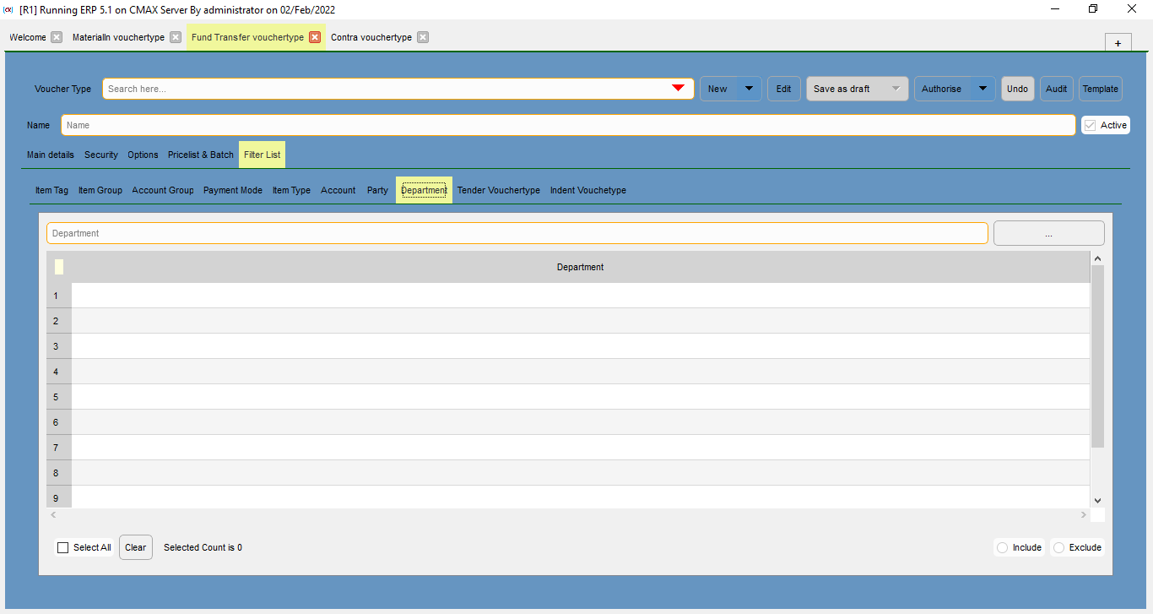Open the Audit button

1057,89
